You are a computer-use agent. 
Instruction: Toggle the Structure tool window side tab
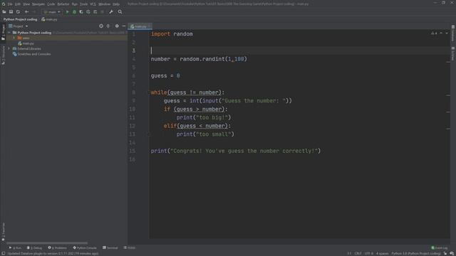point(3,55)
